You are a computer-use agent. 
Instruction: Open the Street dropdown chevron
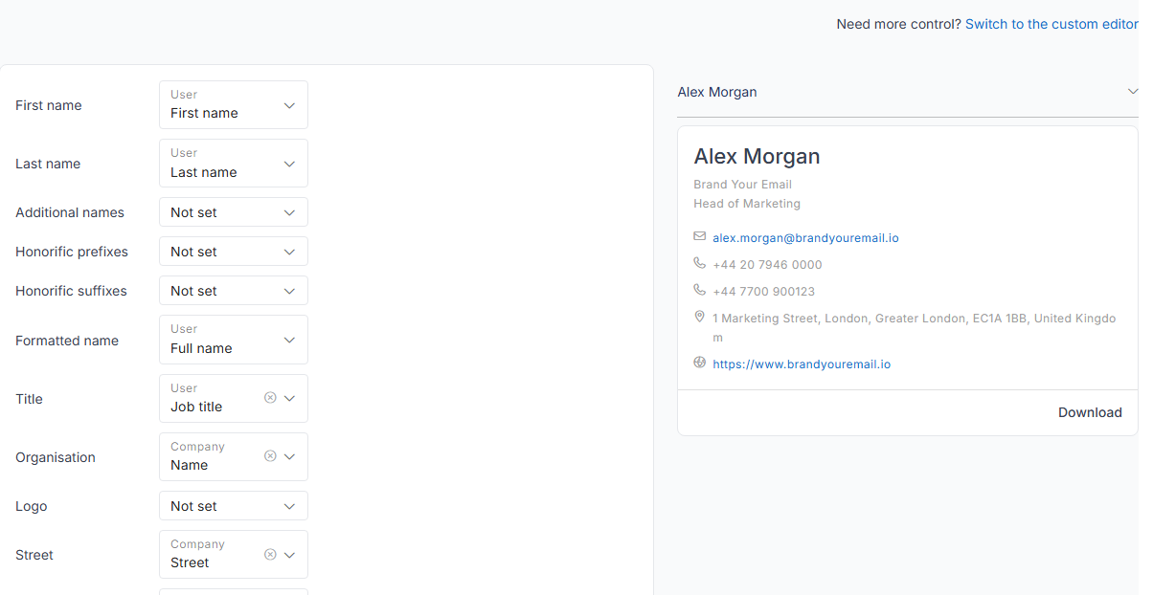pyautogui.click(x=290, y=554)
